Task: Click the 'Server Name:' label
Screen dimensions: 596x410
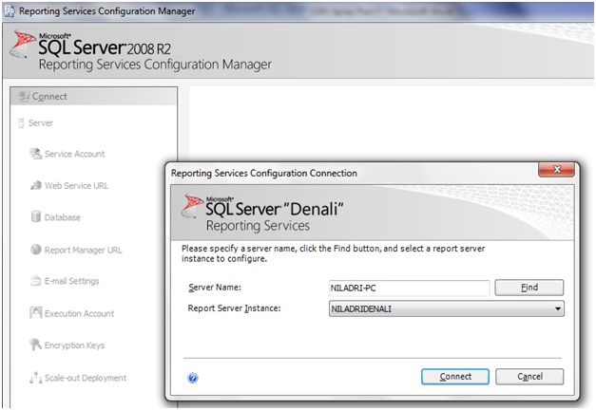Action: point(215,288)
